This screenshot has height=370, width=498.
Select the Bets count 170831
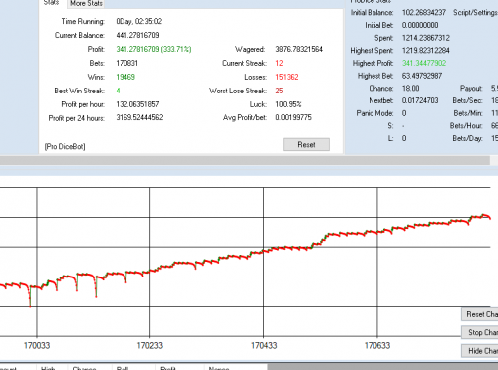tap(126, 63)
